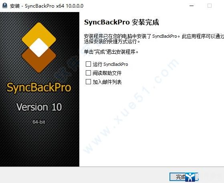Click the SyncBackPro 安装完成 heading

click(x=121, y=22)
